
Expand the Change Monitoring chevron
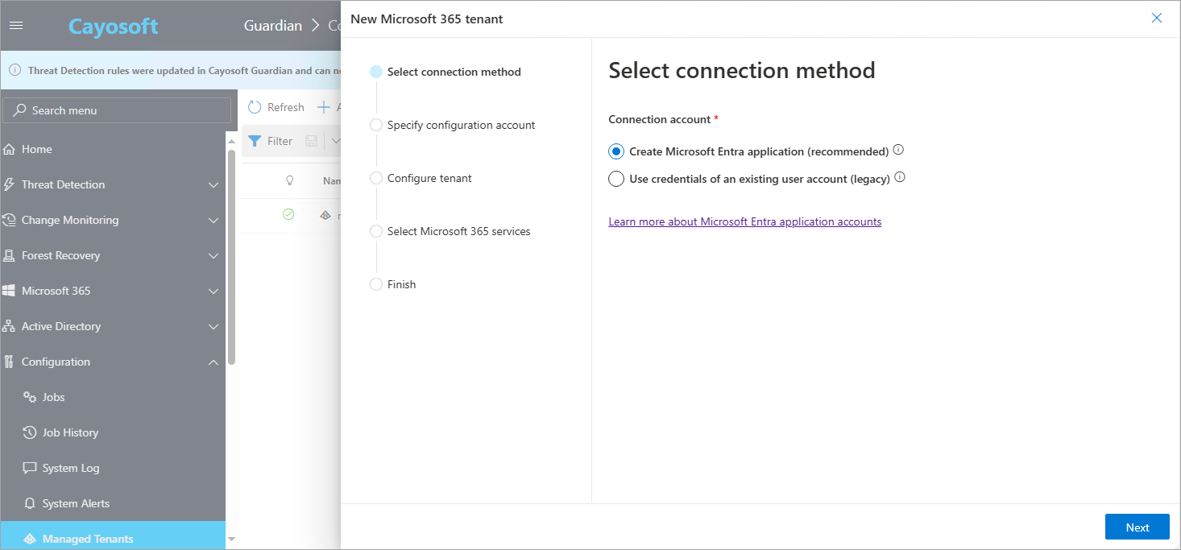pos(213,220)
